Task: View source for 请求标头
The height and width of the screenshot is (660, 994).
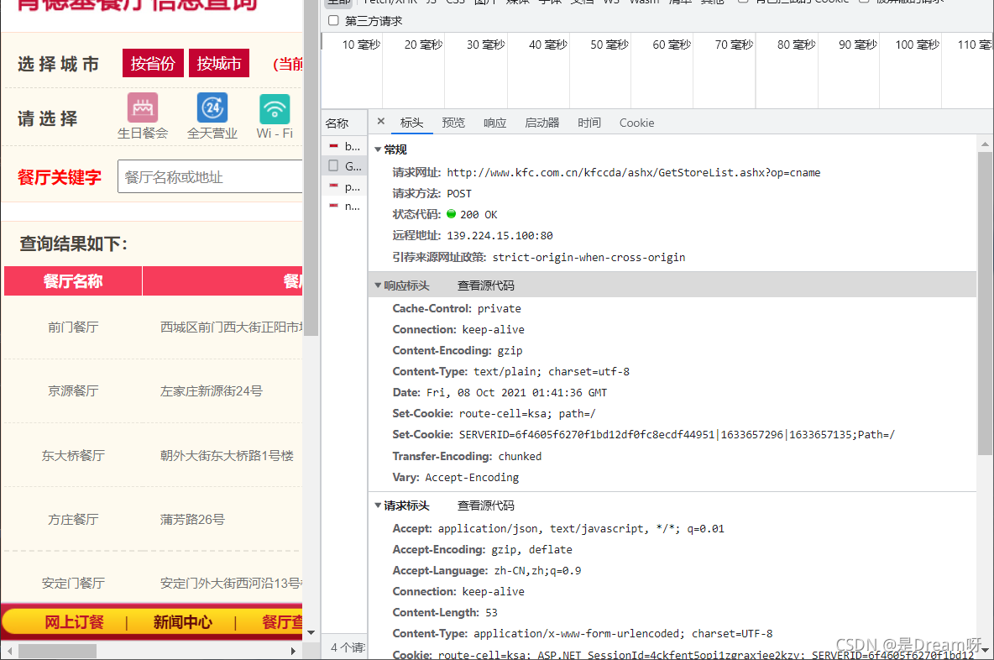Action: 485,506
